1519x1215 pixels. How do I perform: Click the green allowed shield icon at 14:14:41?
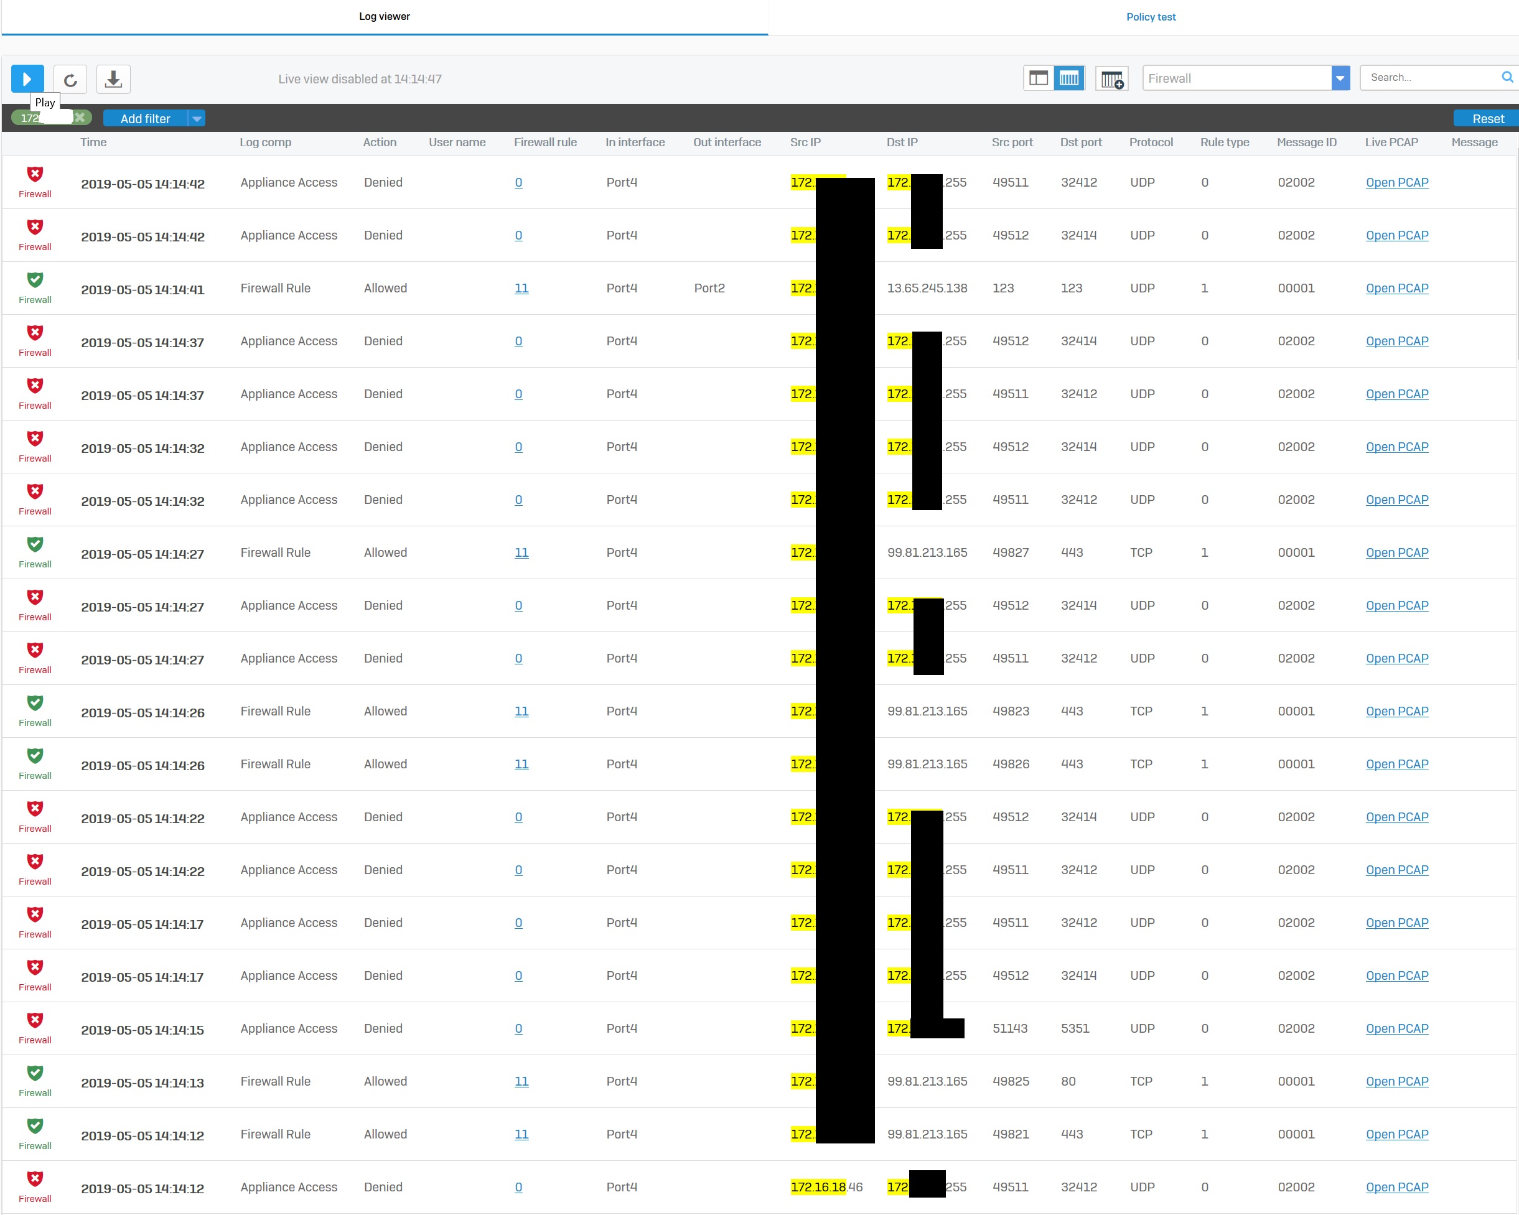pos(34,279)
